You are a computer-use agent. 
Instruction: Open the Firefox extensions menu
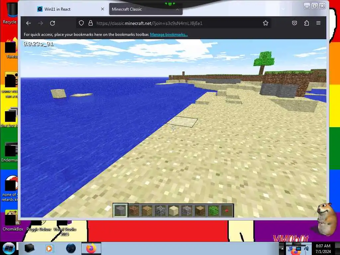click(x=306, y=23)
